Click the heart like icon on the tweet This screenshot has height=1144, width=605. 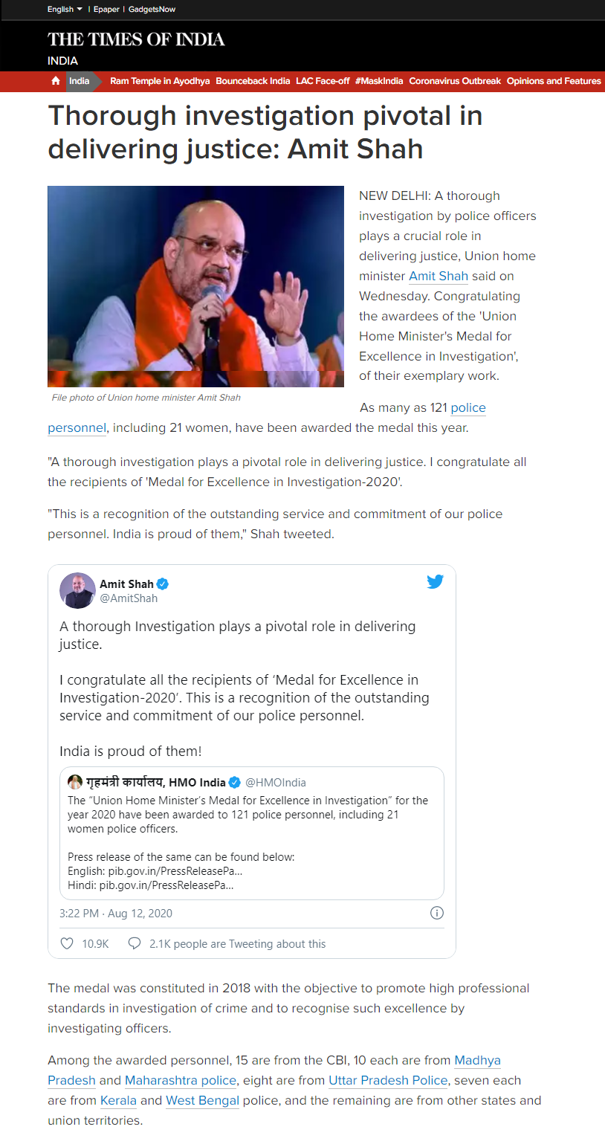coord(67,943)
